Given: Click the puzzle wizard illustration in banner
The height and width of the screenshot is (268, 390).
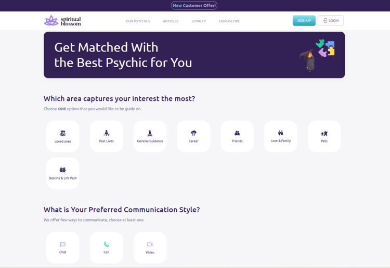Looking at the screenshot, I should [x=317, y=54].
